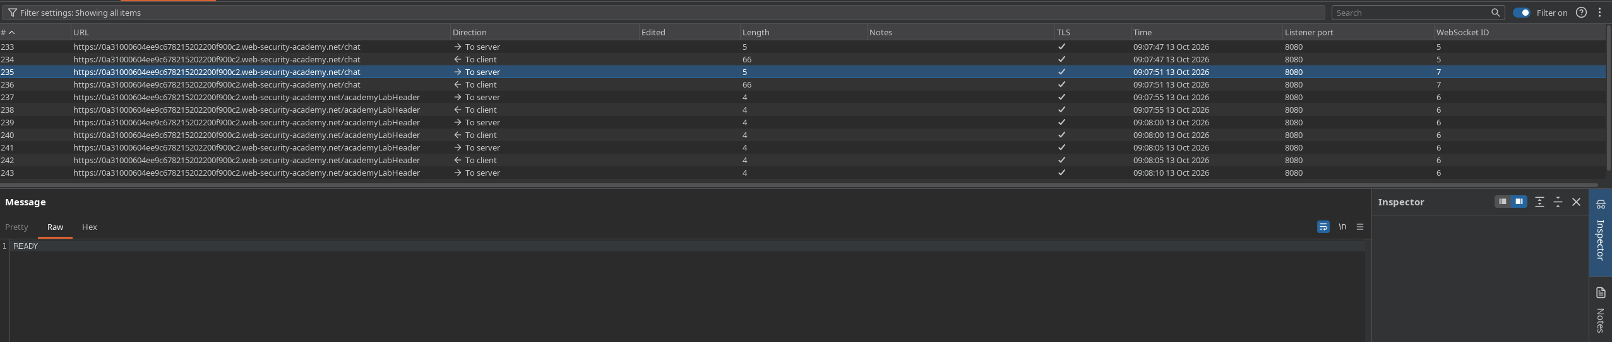
Task: Select row number 233
Action: click(8, 47)
